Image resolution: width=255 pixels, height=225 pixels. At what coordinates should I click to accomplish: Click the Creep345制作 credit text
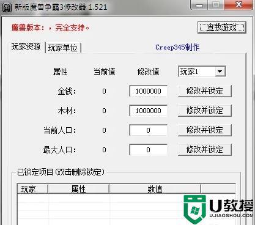(177, 47)
